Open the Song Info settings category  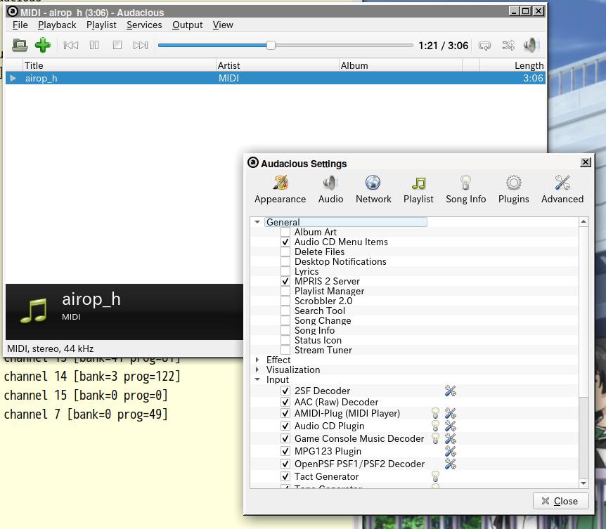[x=465, y=189]
